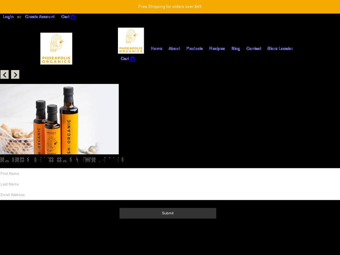Viewport: 340px width, 255px height.
Task: Visit the Recipes section
Action: coord(217,49)
